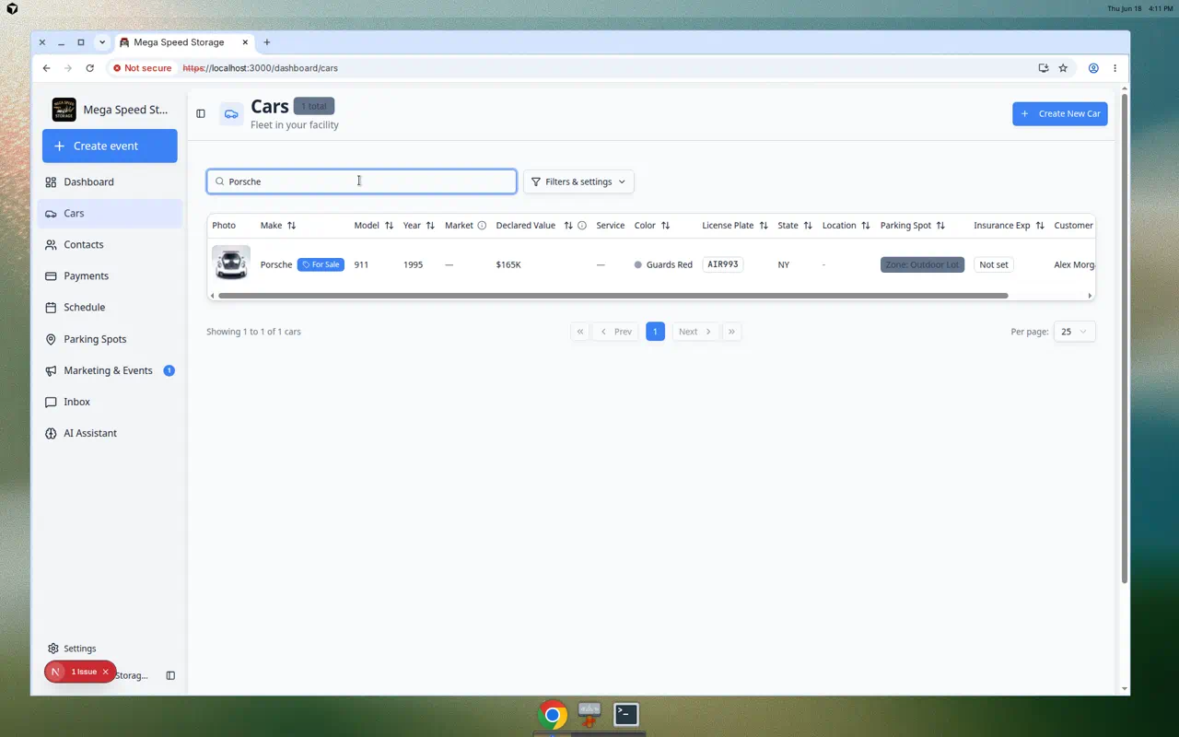The image size is (1179, 737).
Task: Click the Dashboard icon in sidebar
Action: tap(51, 182)
